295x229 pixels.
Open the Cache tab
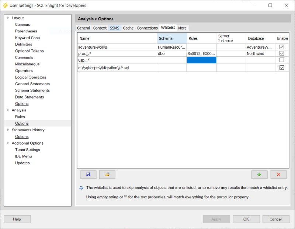pyautogui.click(x=128, y=28)
